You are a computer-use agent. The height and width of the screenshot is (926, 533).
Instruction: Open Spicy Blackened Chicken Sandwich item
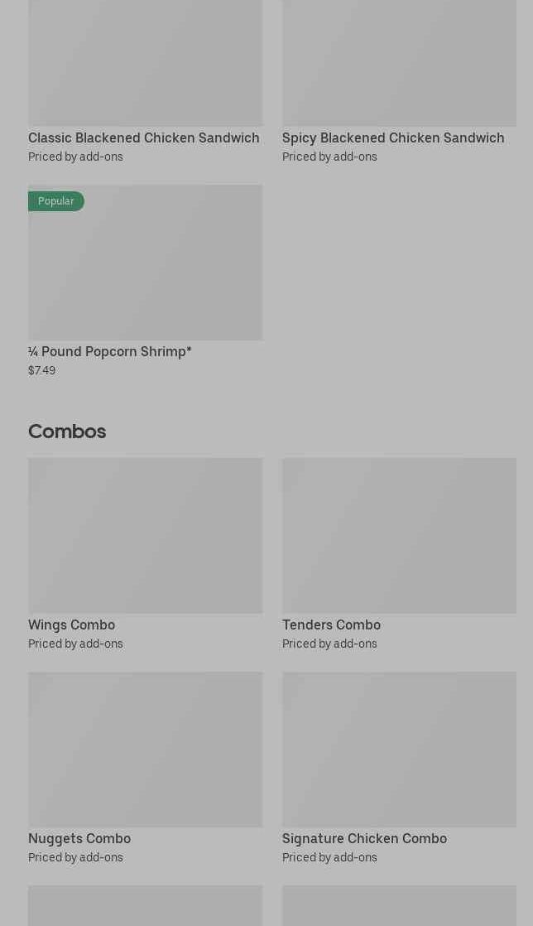click(393, 137)
